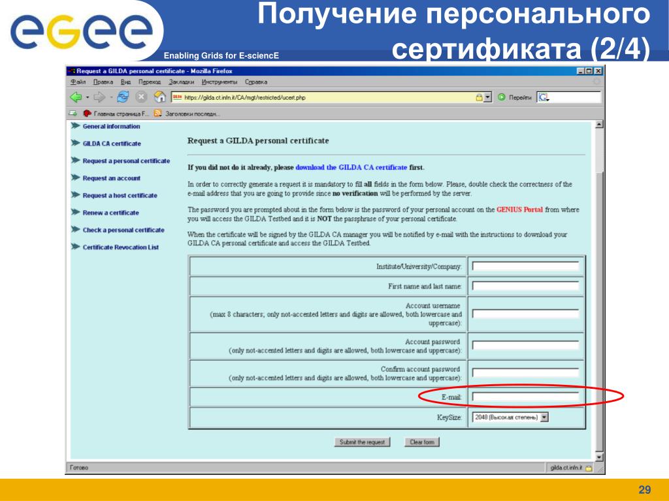Click the padlock icon in the address bar
This screenshot has height=501, width=669.
479,98
